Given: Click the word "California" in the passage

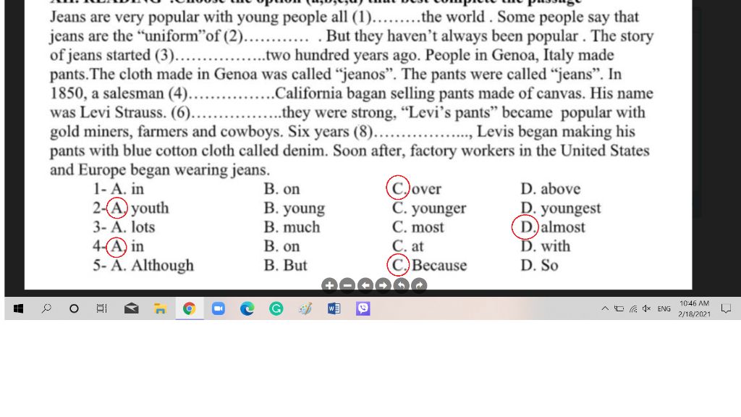Looking at the screenshot, I should [x=308, y=93].
